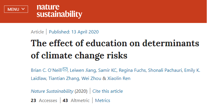Select author Samir KC
Screen dimensions: 207x109
(107, 70)
